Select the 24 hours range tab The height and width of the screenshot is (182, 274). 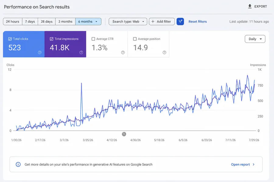[12, 22]
